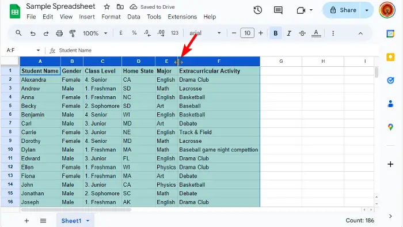Open version history clock icon
This screenshot has width=403, height=227.
point(257,10)
